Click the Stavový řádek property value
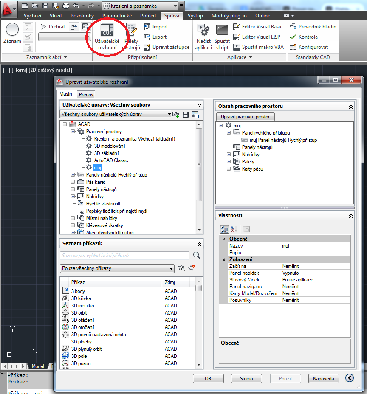The height and width of the screenshot is (394, 367). pyautogui.click(x=316, y=280)
